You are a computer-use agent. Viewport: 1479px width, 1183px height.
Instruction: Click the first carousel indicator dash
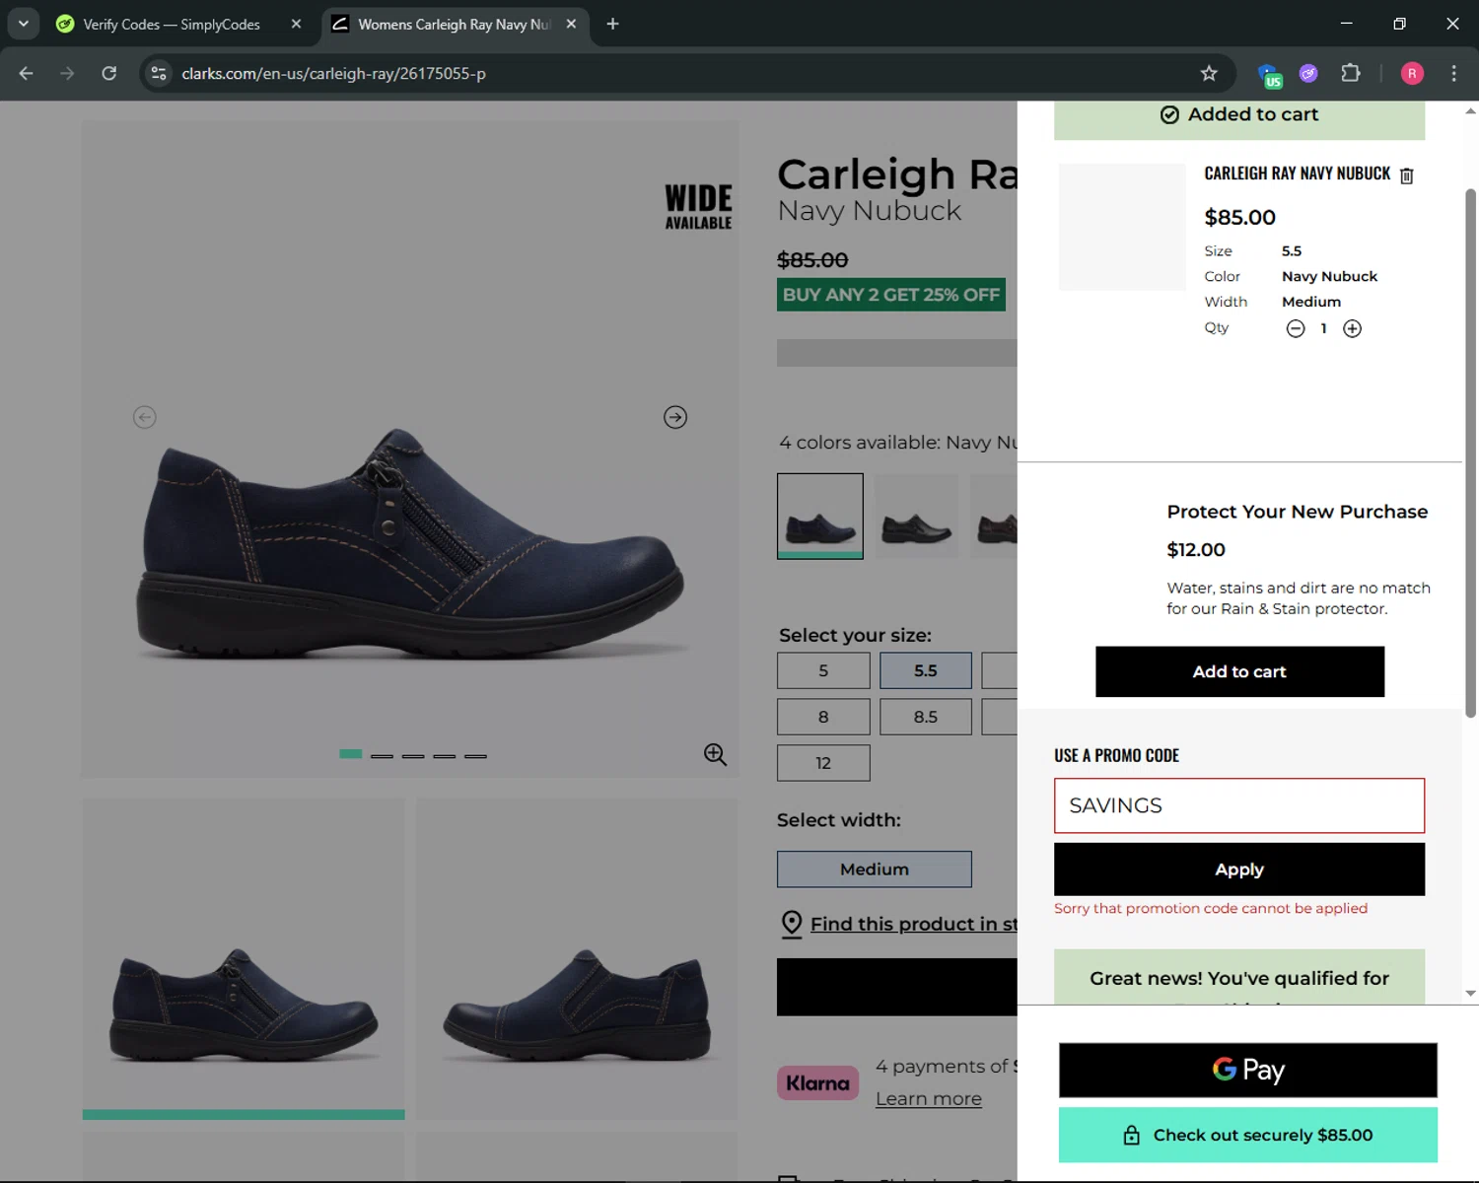point(350,754)
